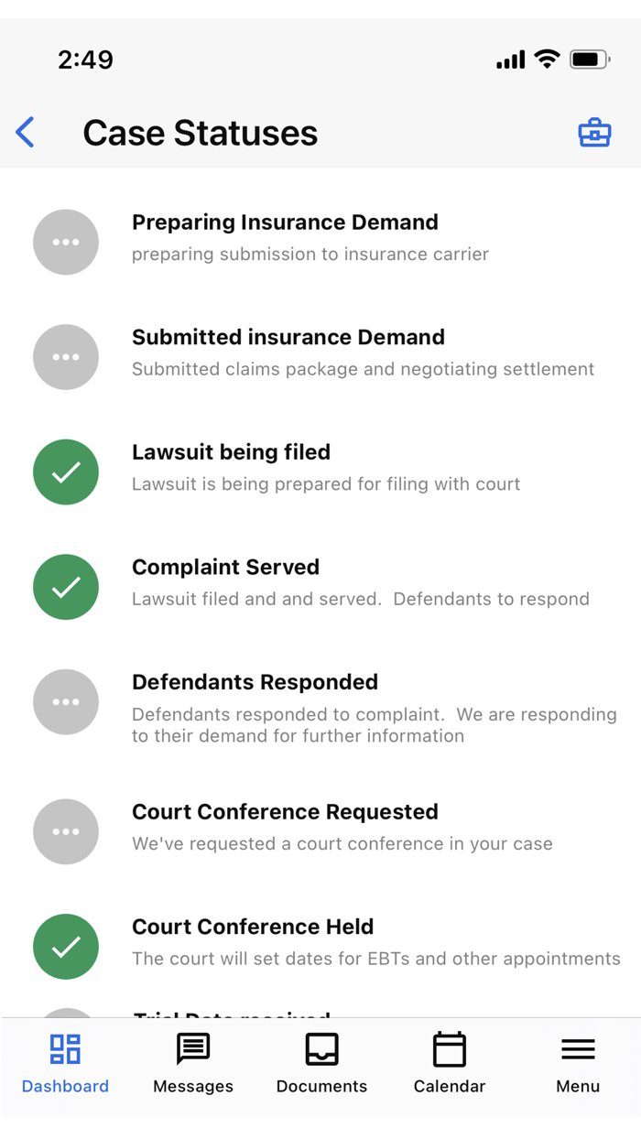
Task: Tap the 2:49 clock in the status bar
Action: (x=87, y=59)
